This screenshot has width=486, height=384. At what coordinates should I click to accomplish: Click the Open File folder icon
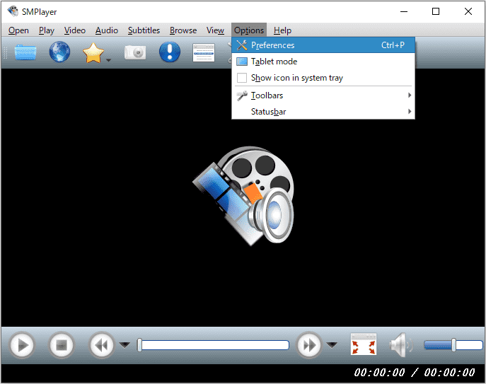[25, 52]
